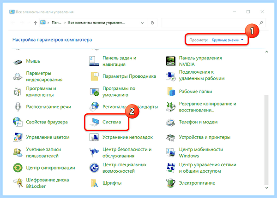Open Свойства браузера globe icon
This screenshot has width=277, height=198.
[18, 122]
